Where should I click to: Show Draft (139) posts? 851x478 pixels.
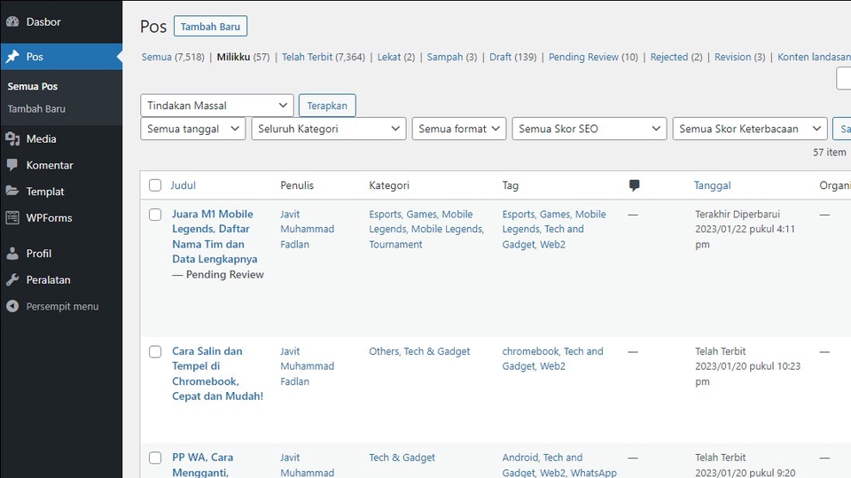pos(512,57)
